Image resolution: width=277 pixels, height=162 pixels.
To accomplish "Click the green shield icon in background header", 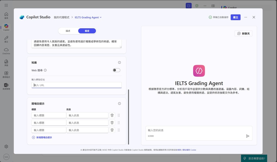I will click(x=197, y=6).
